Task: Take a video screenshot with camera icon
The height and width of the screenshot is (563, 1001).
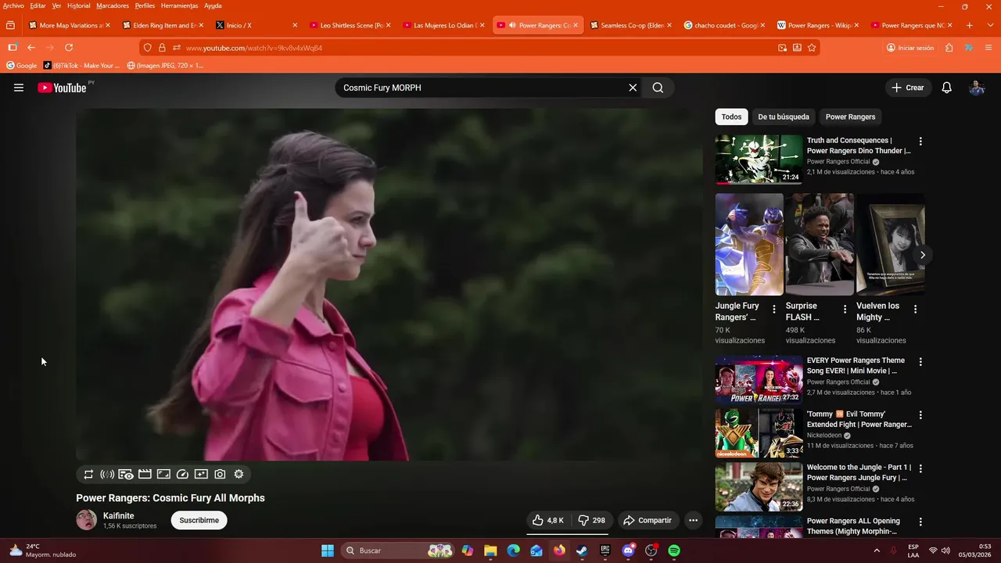Action: point(220,474)
